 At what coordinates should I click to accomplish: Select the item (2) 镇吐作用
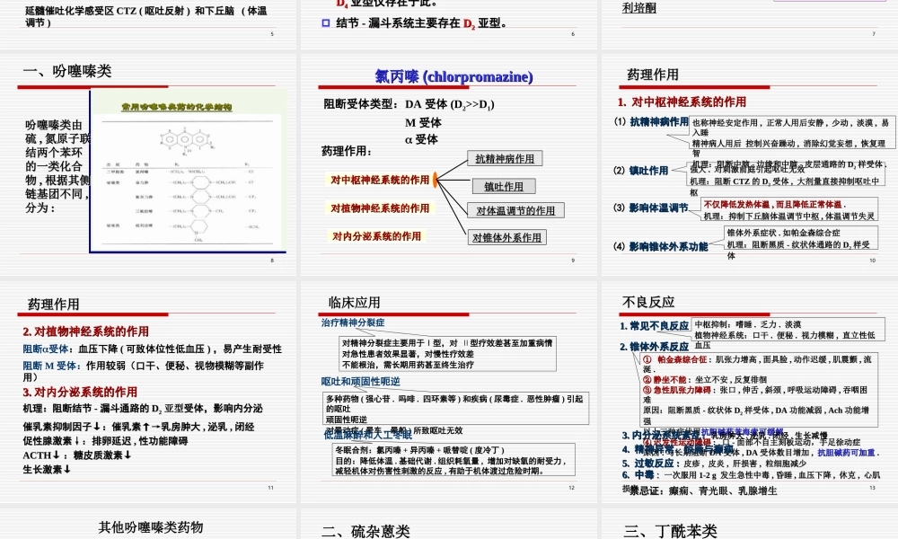[640, 170]
